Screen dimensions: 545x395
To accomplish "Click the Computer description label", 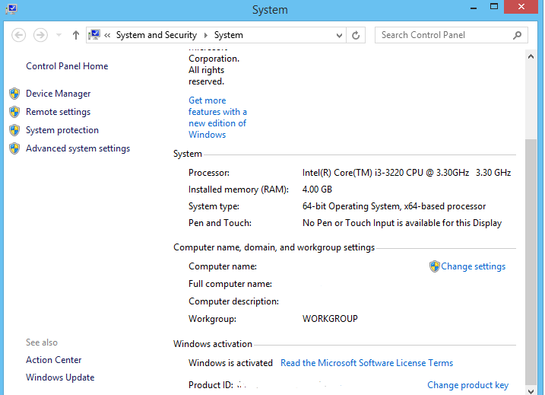I will pos(233,301).
